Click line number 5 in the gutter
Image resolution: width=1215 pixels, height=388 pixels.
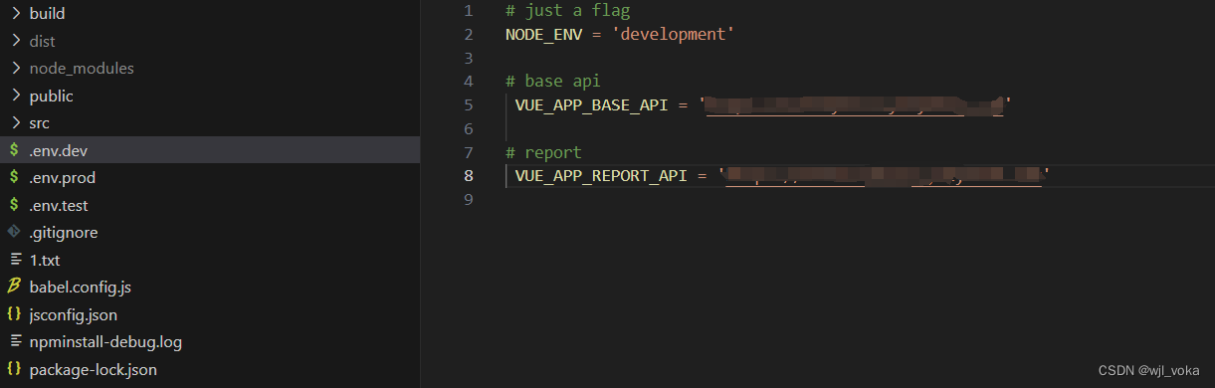(x=469, y=104)
